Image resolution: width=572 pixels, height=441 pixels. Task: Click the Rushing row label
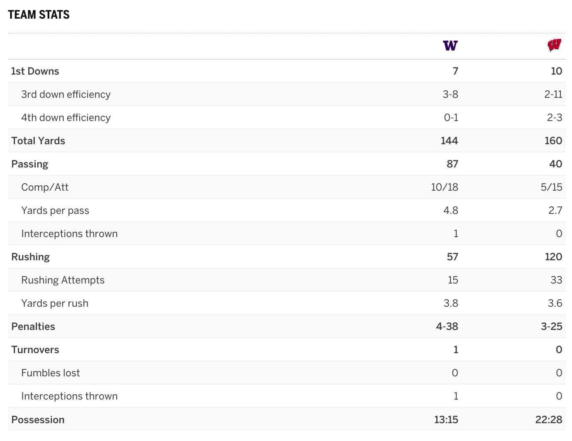tap(31, 257)
